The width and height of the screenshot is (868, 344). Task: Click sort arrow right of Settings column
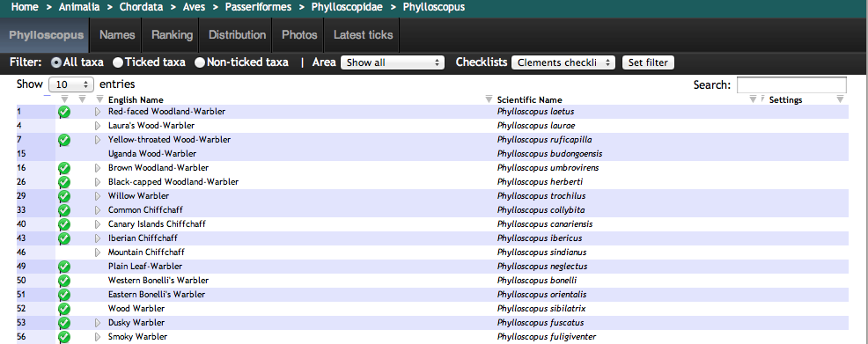pyautogui.click(x=841, y=99)
